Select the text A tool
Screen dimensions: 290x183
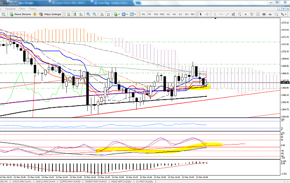(245, 14)
